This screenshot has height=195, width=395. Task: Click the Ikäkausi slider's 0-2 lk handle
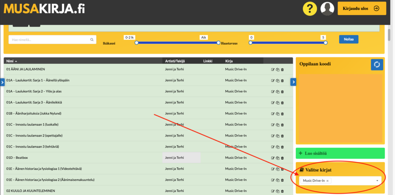coord(136,43)
